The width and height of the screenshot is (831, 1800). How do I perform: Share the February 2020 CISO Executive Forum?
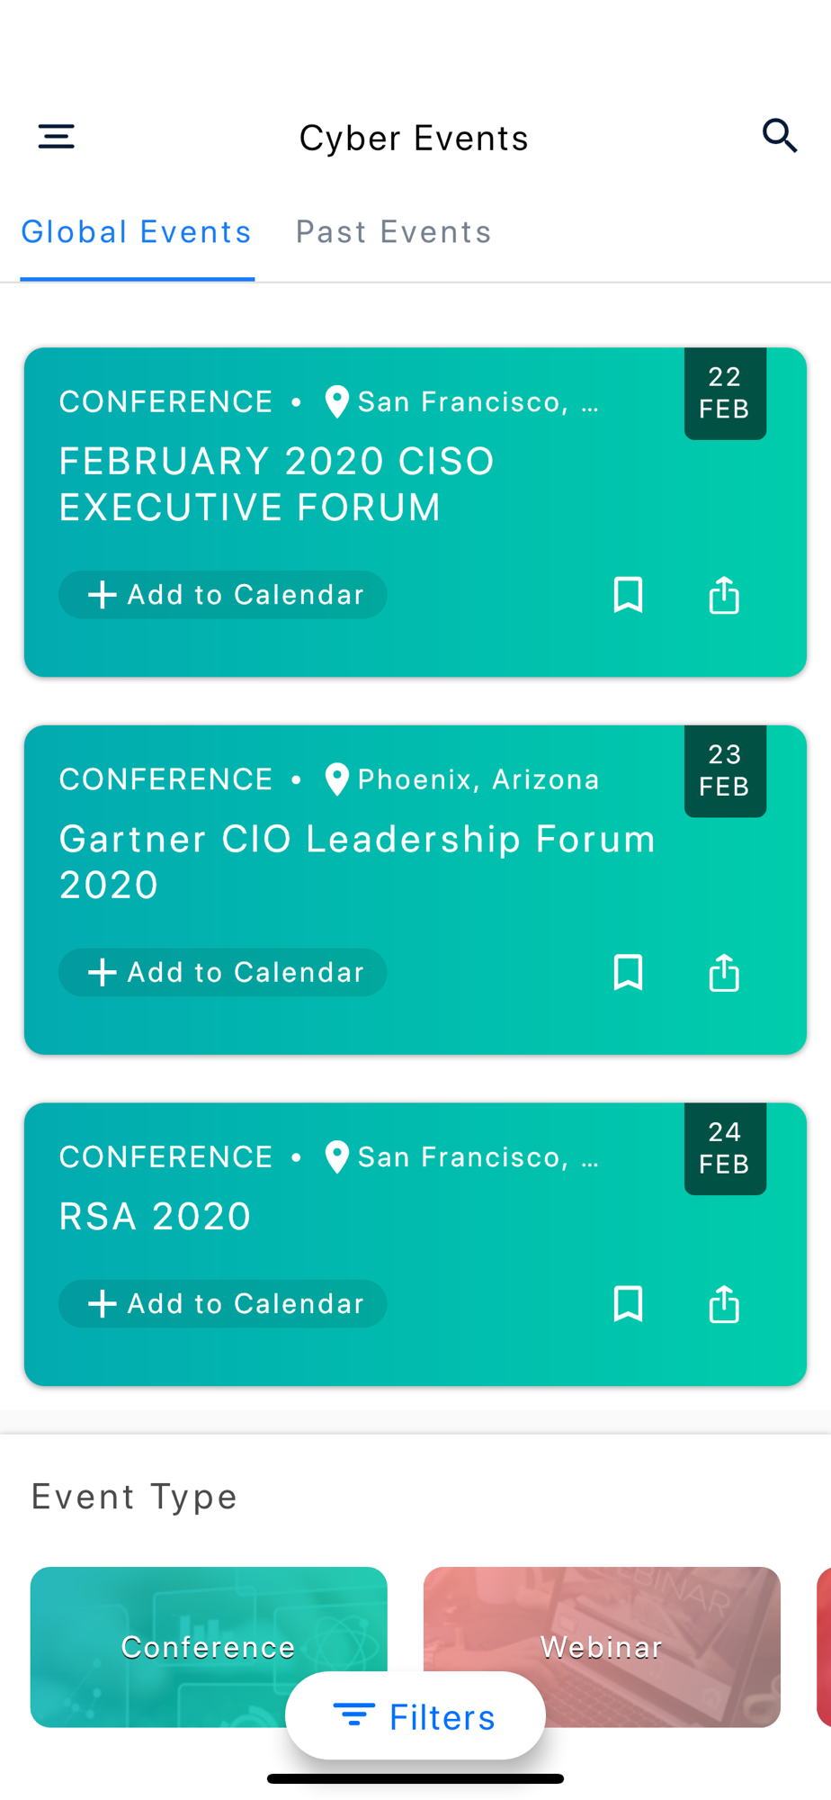pyautogui.click(x=724, y=595)
